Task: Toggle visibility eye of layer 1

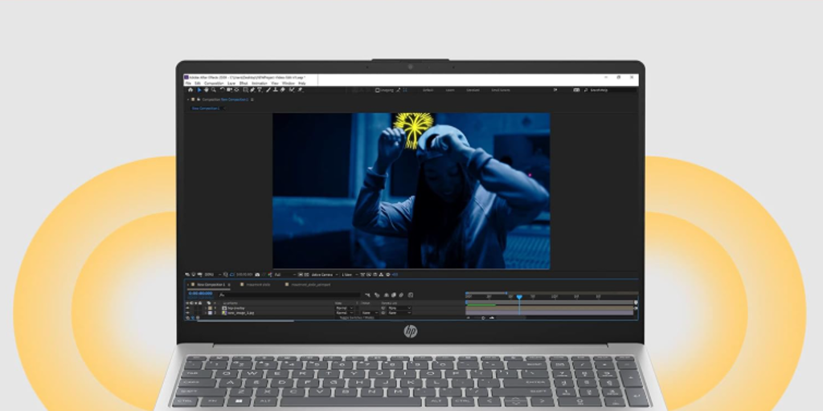Action: [x=188, y=307]
